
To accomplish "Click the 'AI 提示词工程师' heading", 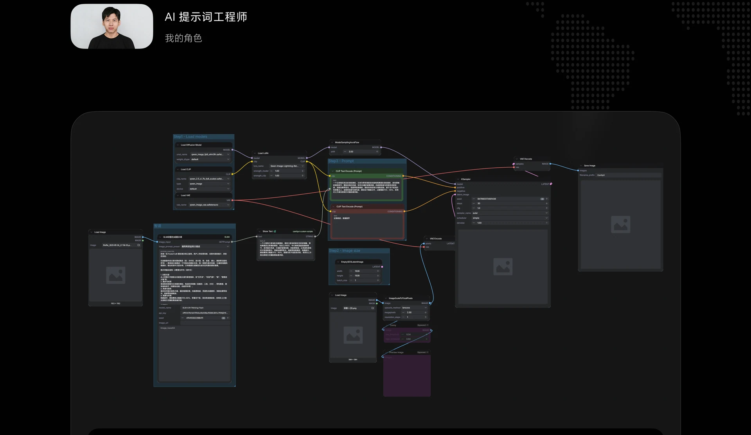I will (x=206, y=17).
